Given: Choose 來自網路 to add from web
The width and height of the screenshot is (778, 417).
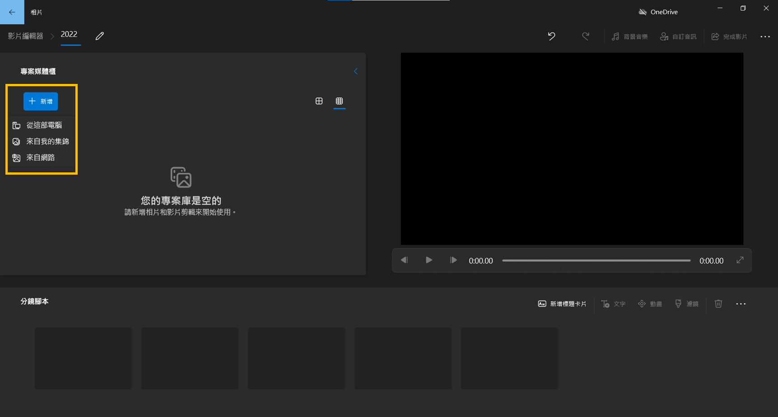Looking at the screenshot, I should (x=42, y=158).
